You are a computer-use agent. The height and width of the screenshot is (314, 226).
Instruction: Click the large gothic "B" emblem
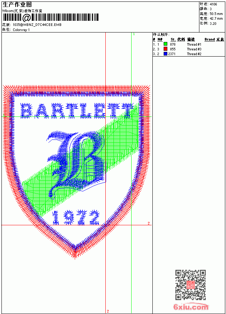(77, 164)
